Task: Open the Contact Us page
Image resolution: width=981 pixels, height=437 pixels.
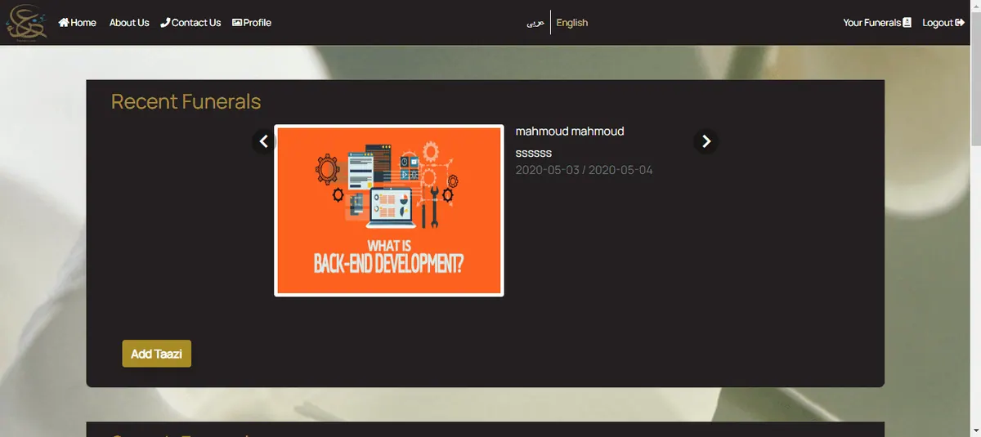Action: coord(190,23)
